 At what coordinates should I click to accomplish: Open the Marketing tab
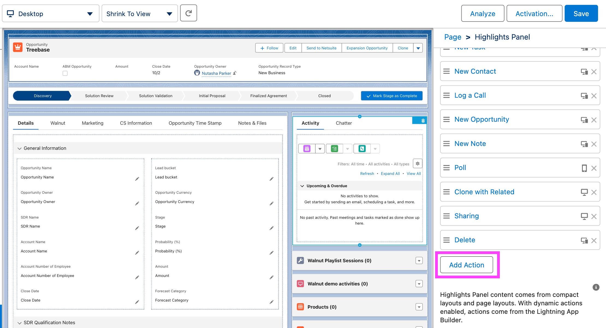[x=93, y=123]
